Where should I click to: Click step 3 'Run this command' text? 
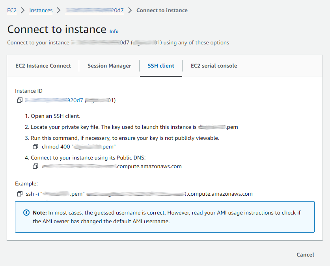click(122, 138)
